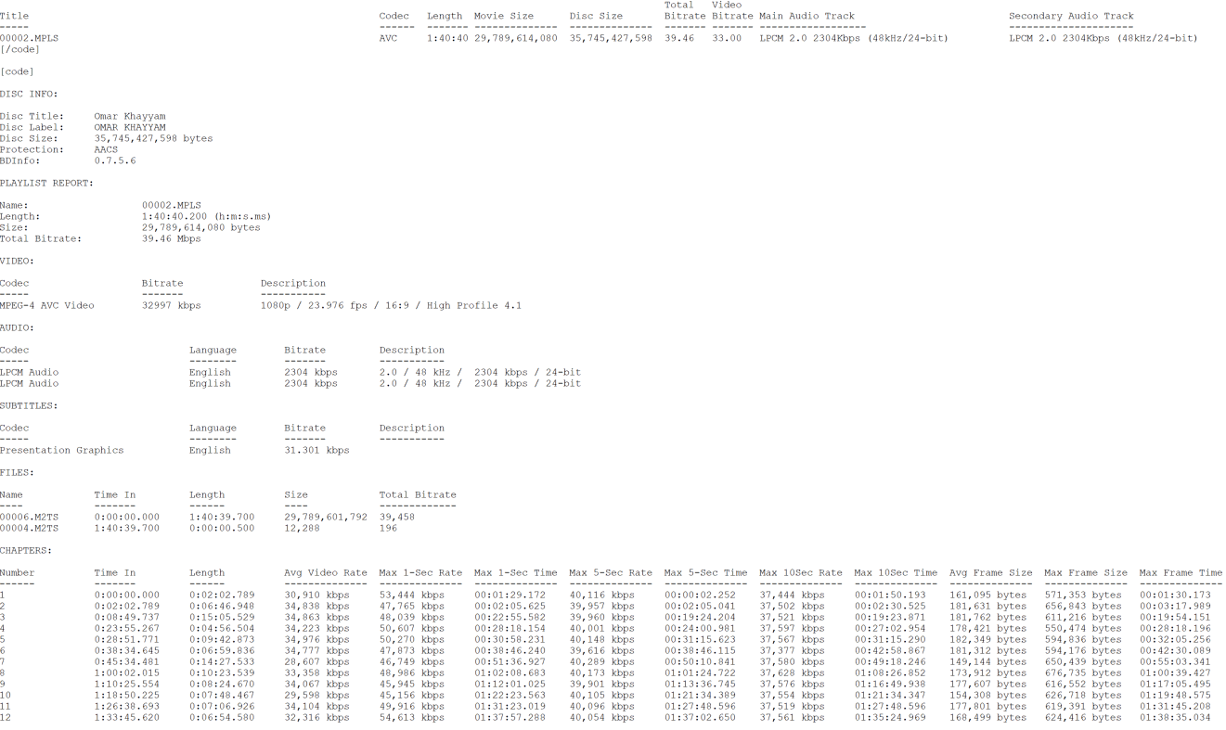Click the Max Frame Size column header
The height and width of the screenshot is (730, 1226).
point(1085,572)
